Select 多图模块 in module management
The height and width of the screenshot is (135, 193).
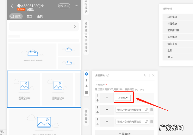tap(178, 37)
